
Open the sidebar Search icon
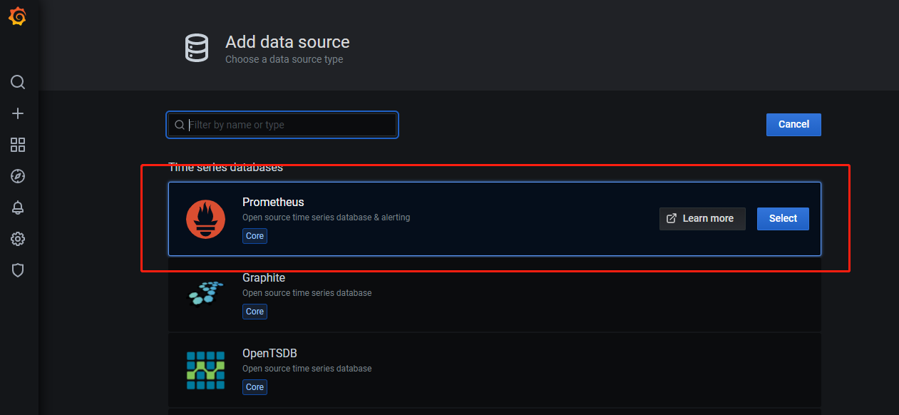coord(18,82)
